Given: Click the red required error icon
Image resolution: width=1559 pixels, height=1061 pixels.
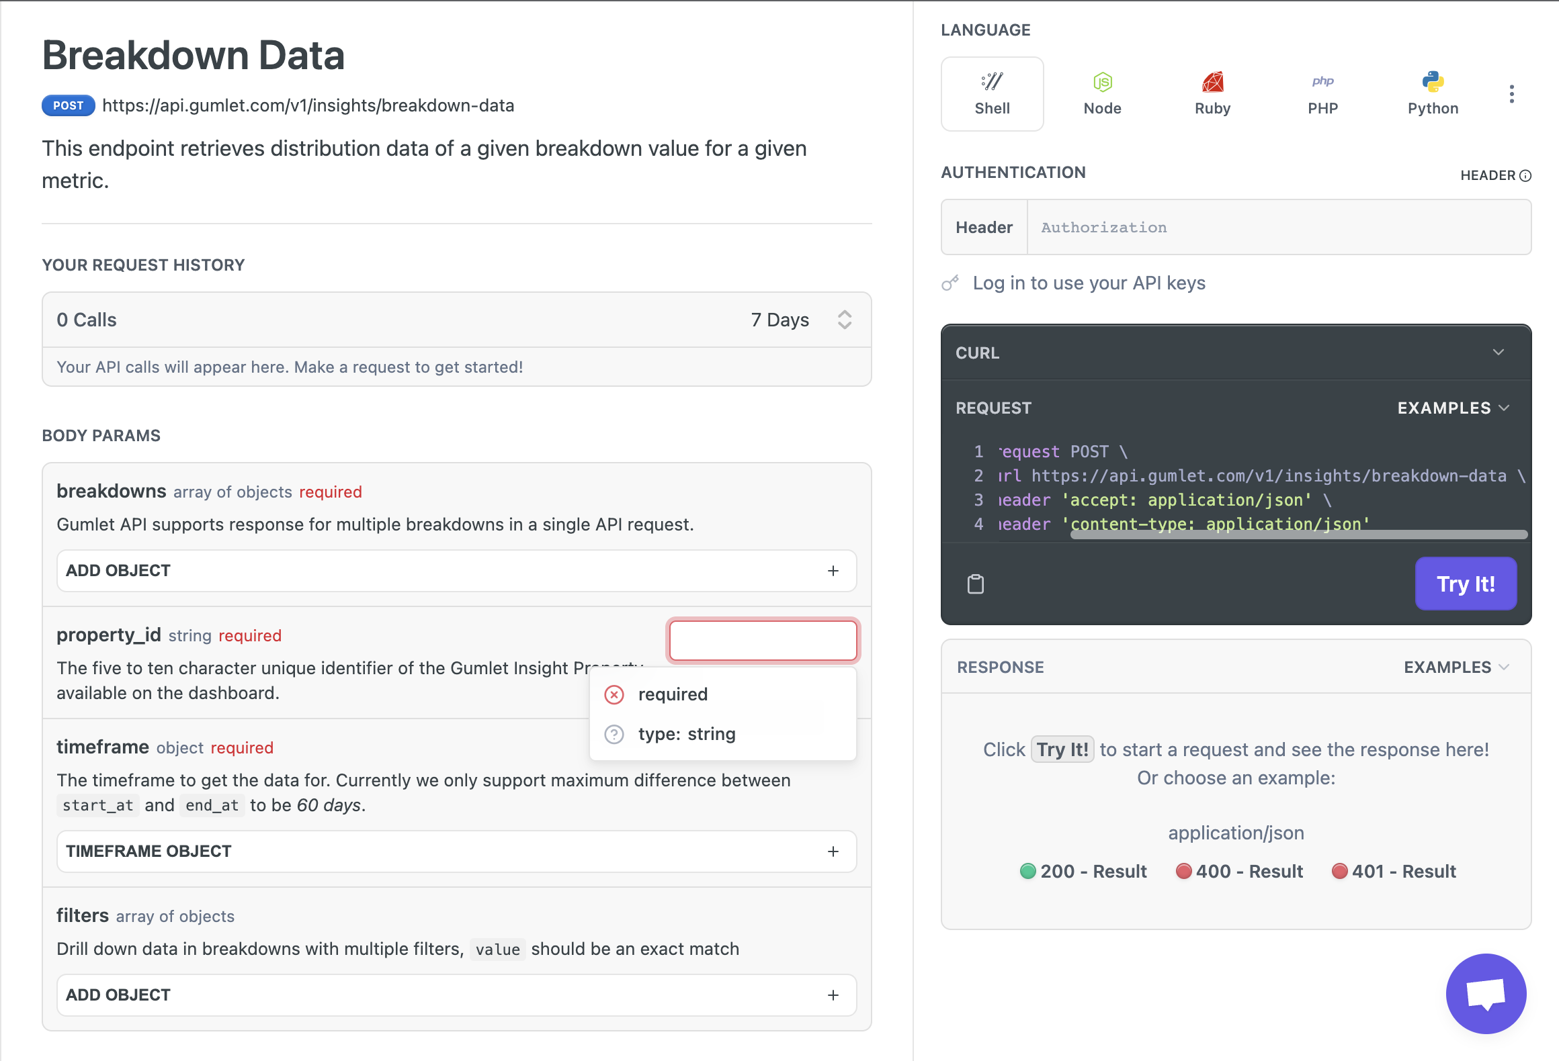Looking at the screenshot, I should coord(614,694).
